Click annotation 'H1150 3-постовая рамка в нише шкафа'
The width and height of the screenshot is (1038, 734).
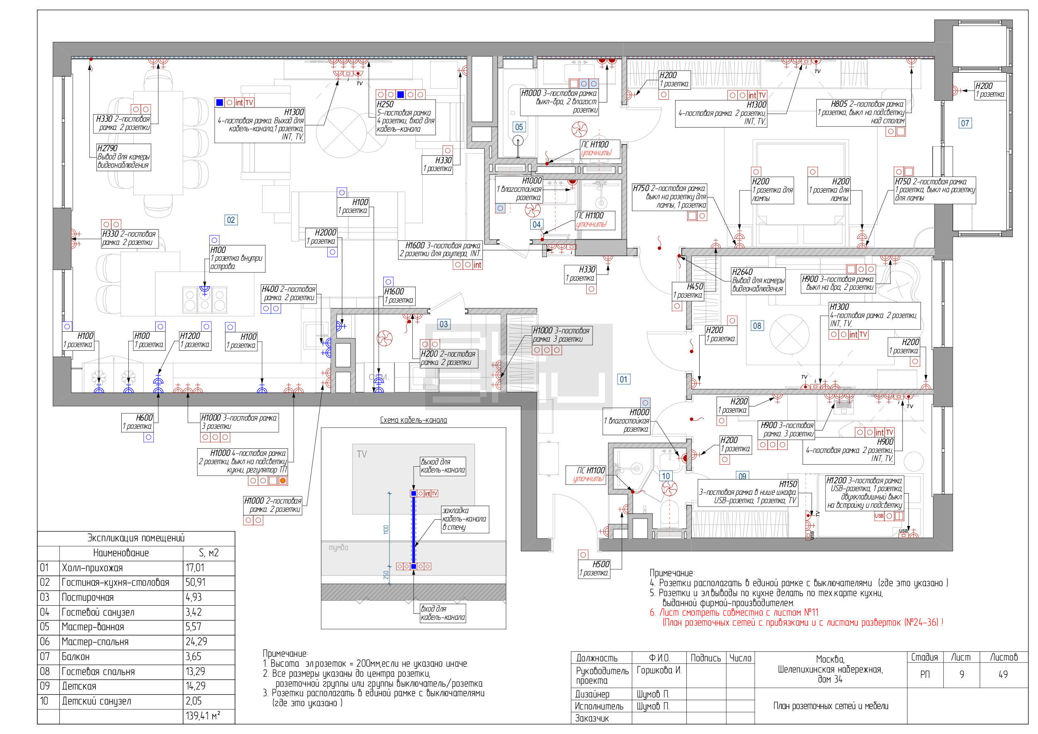(x=748, y=493)
